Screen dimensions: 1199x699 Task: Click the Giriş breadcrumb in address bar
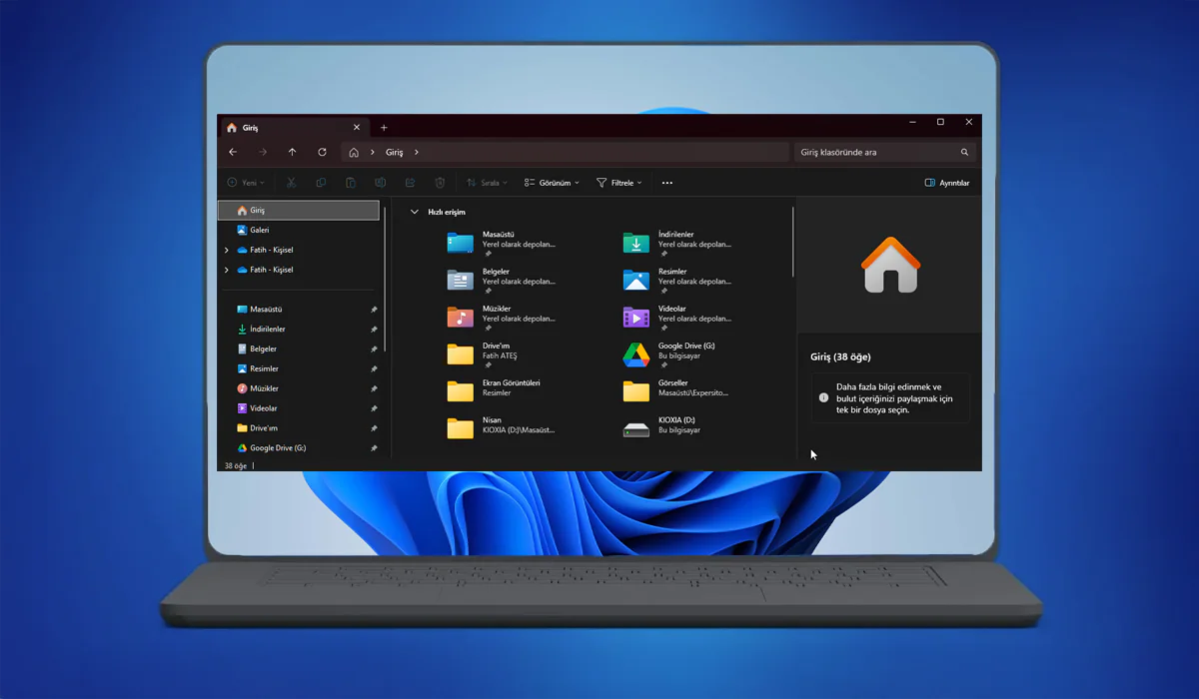coord(395,153)
